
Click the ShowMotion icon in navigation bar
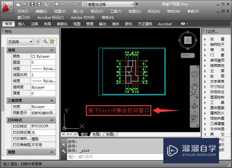(x=194, y=119)
